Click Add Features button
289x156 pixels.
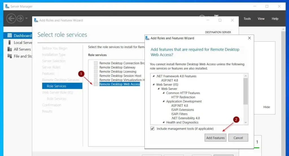tap(215, 138)
